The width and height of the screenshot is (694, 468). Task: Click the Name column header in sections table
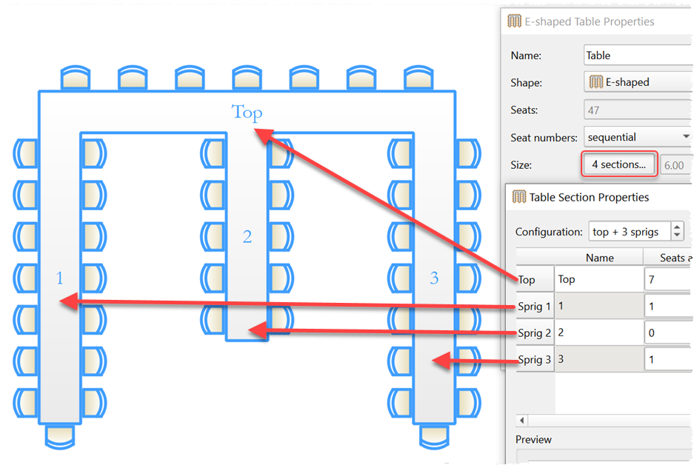coord(599,258)
